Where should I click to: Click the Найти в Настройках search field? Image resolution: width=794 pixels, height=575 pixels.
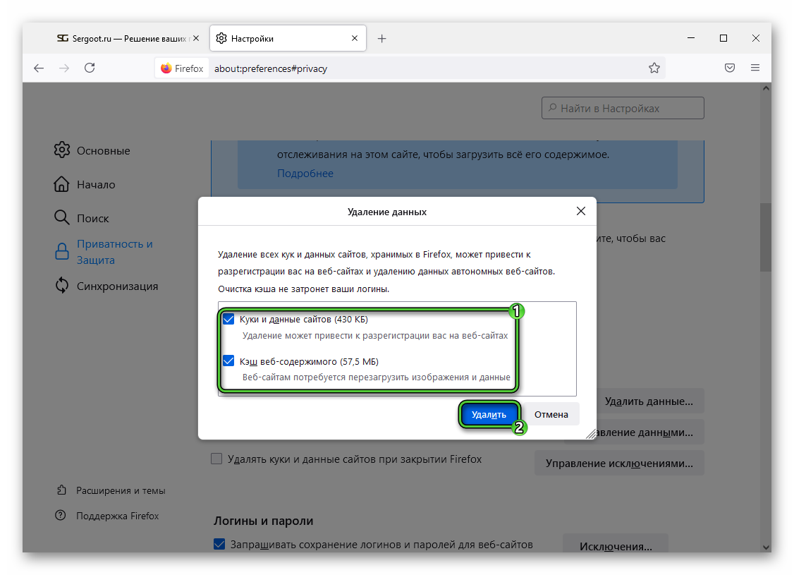pyautogui.click(x=623, y=109)
